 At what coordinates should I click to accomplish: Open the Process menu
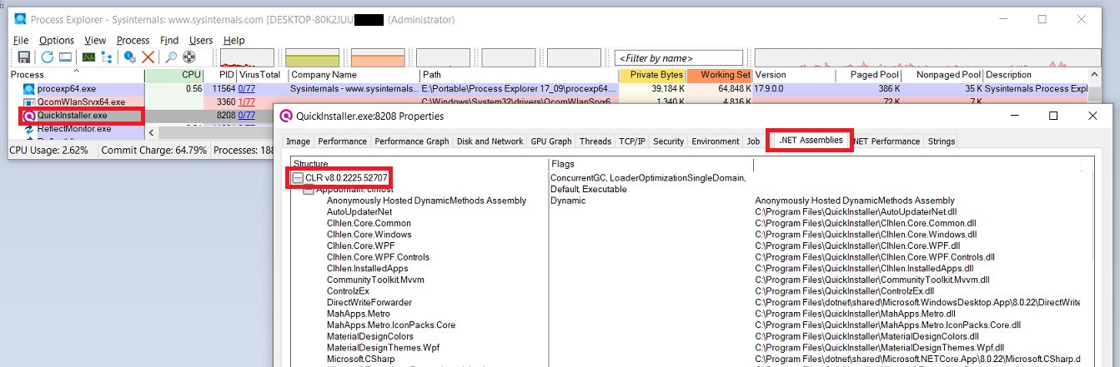click(x=133, y=40)
